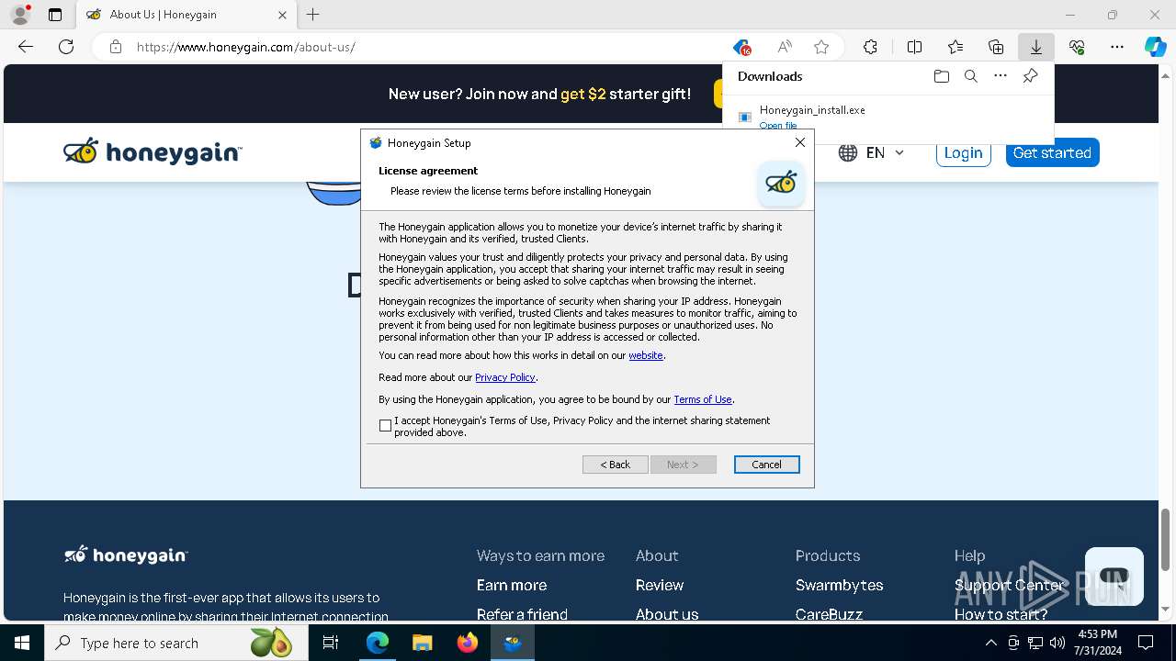This screenshot has height=661, width=1176.
Task: Open CareBuzz footer link
Action: coord(830,614)
